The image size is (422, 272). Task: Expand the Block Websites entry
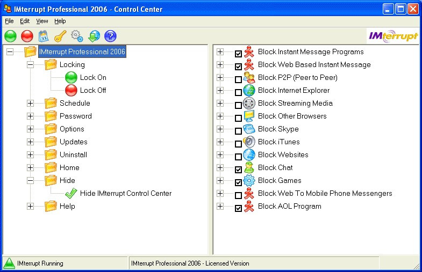(x=220, y=155)
